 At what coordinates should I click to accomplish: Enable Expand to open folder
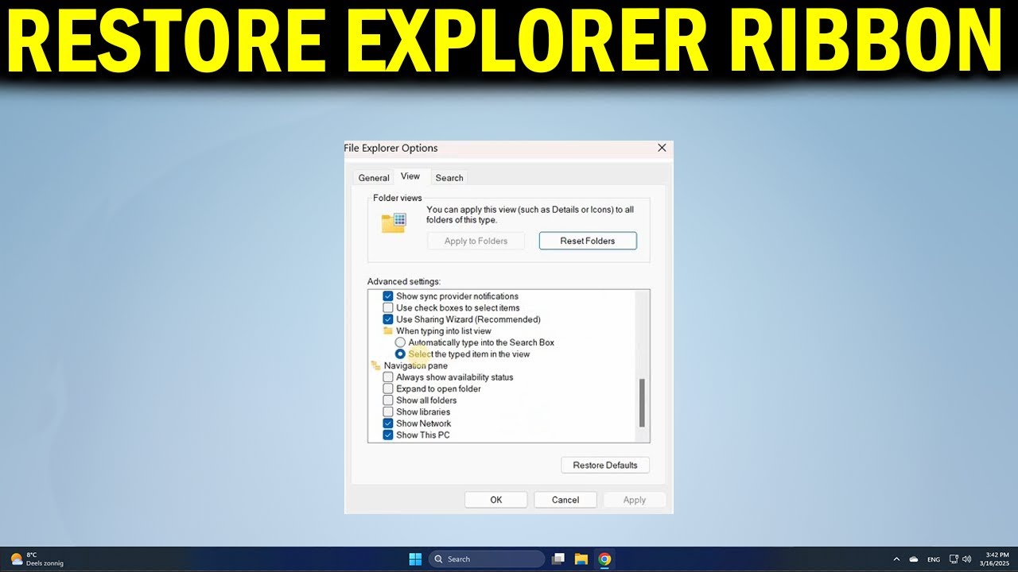pos(388,388)
